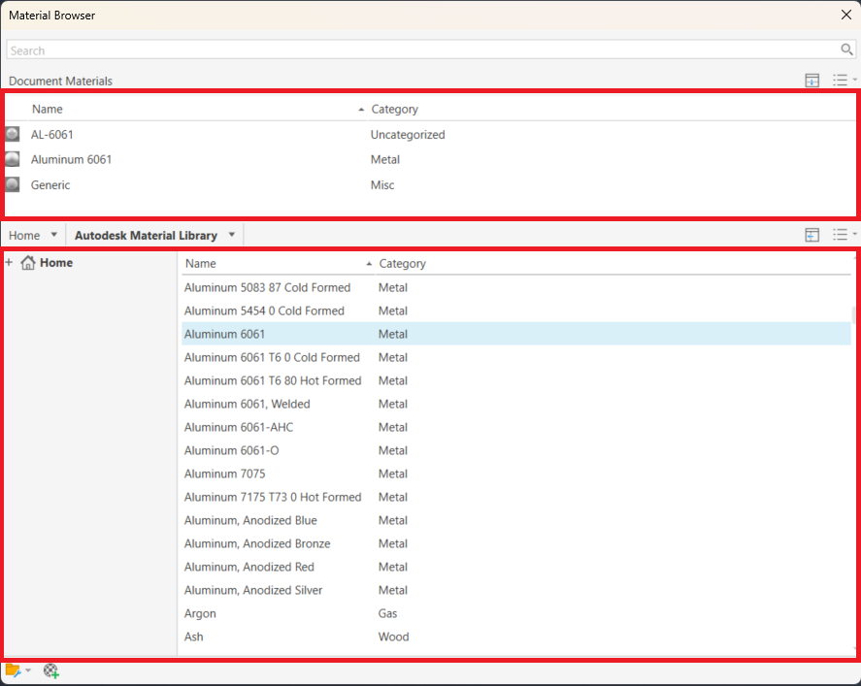The height and width of the screenshot is (686, 861).
Task: Select Aluminum 7075
Action: click(x=516, y=474)
